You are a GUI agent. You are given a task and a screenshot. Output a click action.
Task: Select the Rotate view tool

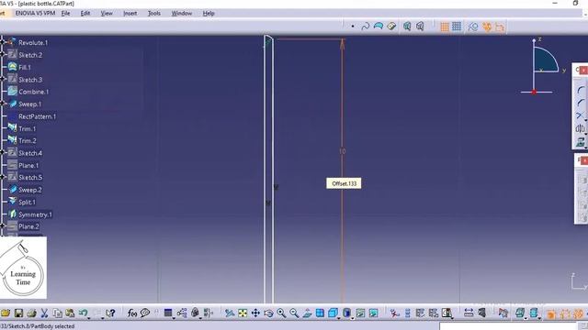[268, 313]
